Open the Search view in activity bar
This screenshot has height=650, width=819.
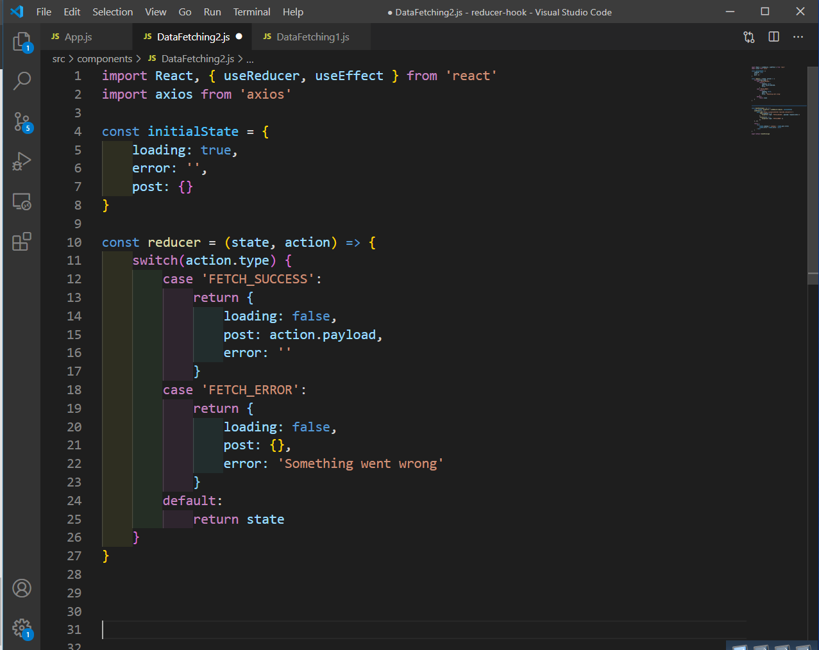tap(22, 81)
